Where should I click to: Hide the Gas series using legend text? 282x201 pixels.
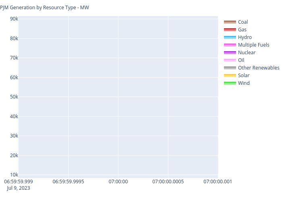pyautogui.click(x=242, y=30)
